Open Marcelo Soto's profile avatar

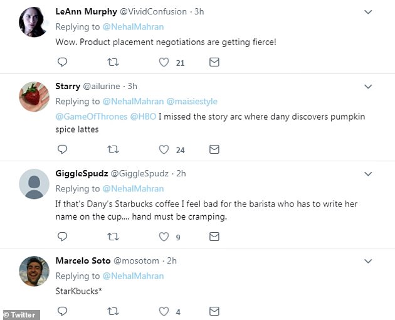pyautogui.click(x=34, y=271)
